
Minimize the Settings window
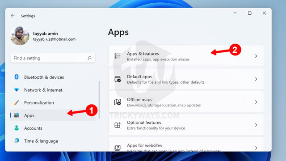[x=235, y=13]
